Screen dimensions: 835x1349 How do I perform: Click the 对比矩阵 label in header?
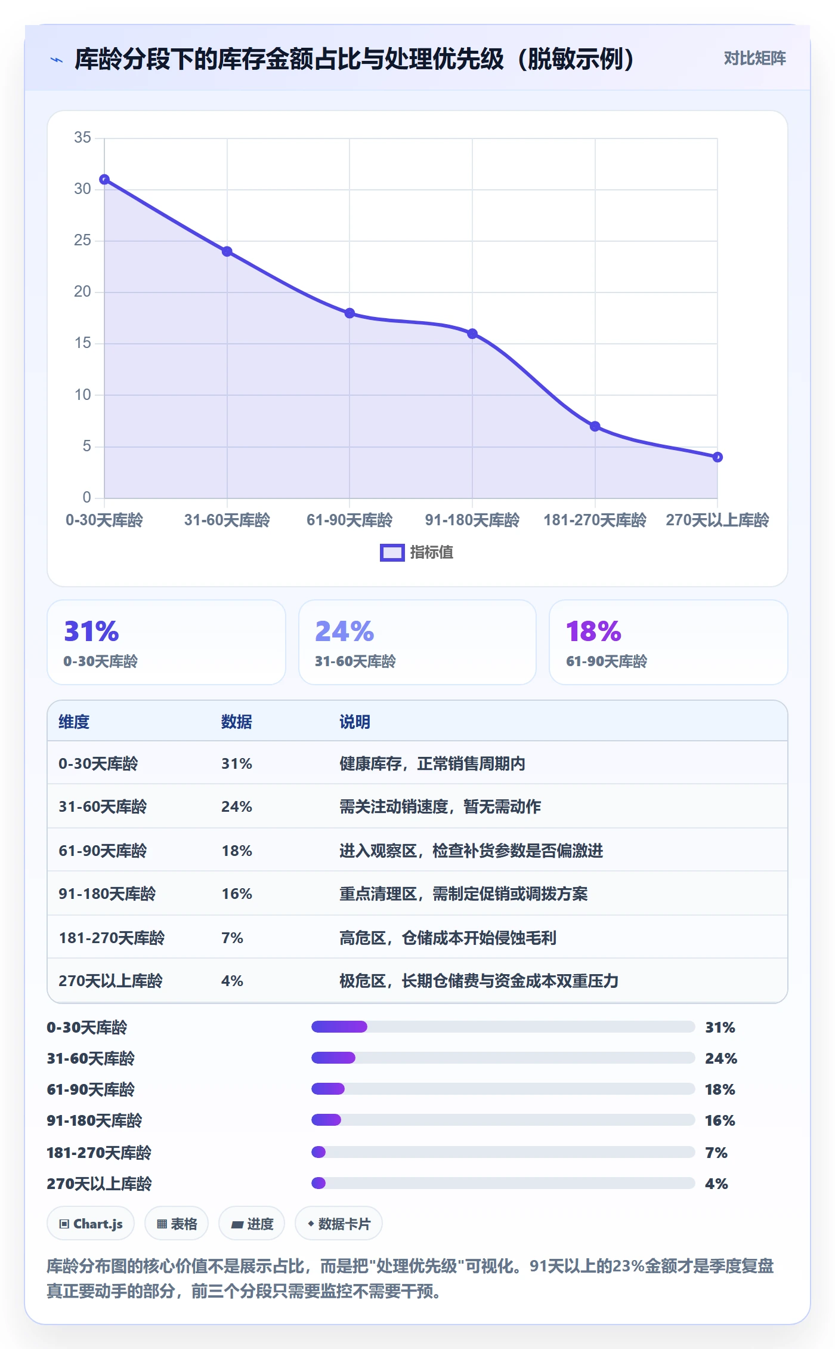pyautogui.click(x=754, y=58)
